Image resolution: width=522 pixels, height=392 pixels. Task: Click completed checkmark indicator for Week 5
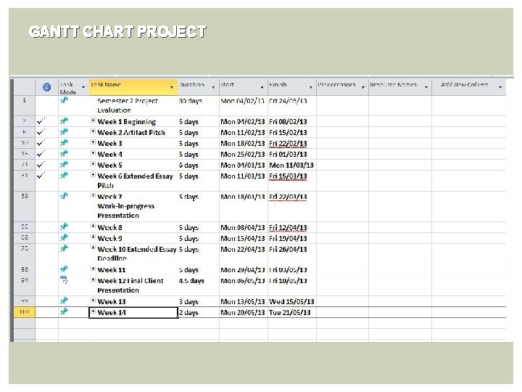(41, 165)
